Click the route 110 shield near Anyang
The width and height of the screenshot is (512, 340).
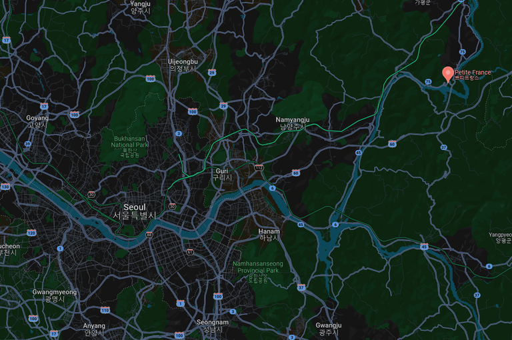(x=105, y=310)
